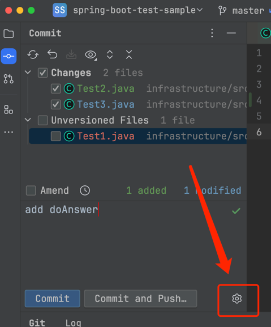Open commit options gear icon
The image size is (271, 327).
tap(237, 299)
